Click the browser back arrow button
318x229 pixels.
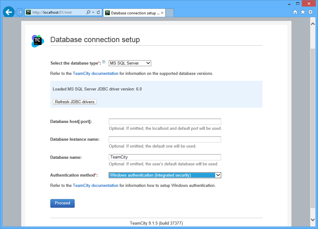coord(9,12)
